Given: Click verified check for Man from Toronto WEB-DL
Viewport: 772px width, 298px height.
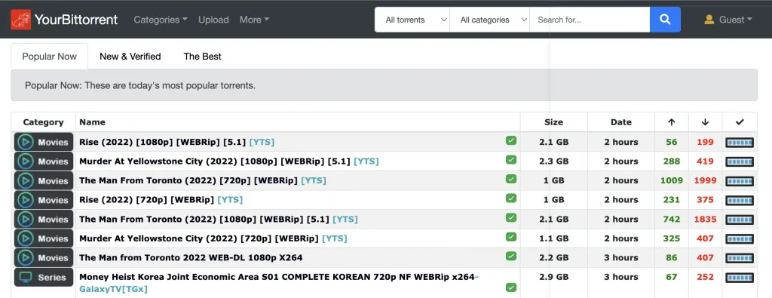Looking at the screenshot, I should click(511, 257).
